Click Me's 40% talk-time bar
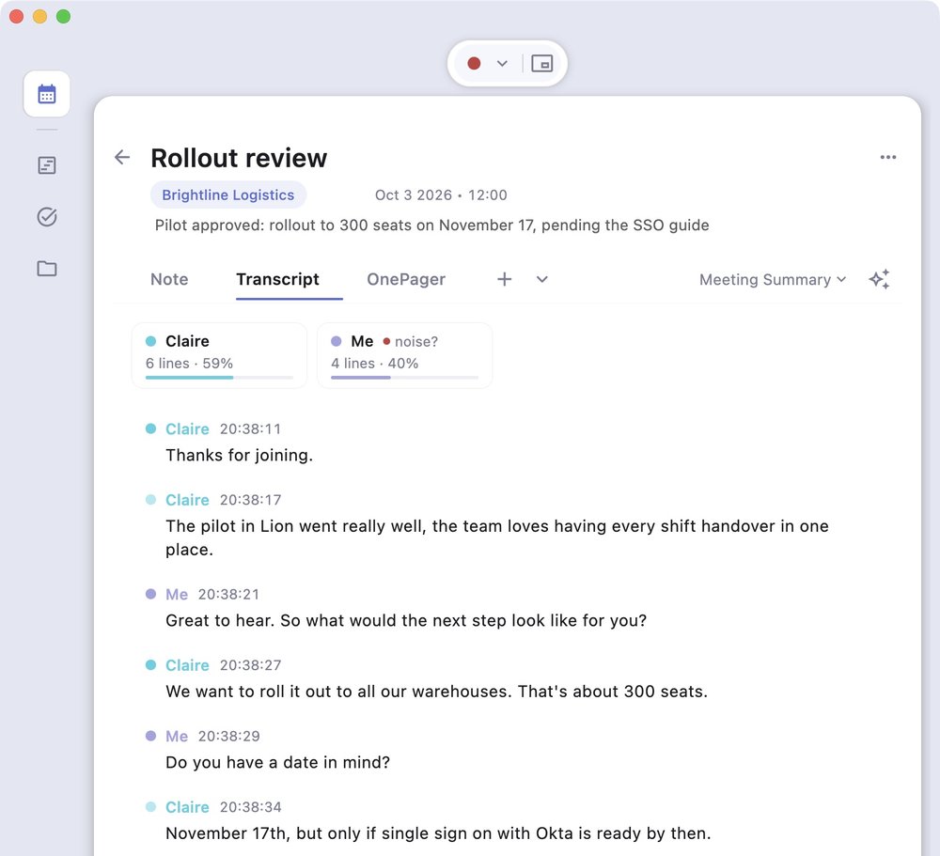940x856 pixels. click(x=404, y=378)
